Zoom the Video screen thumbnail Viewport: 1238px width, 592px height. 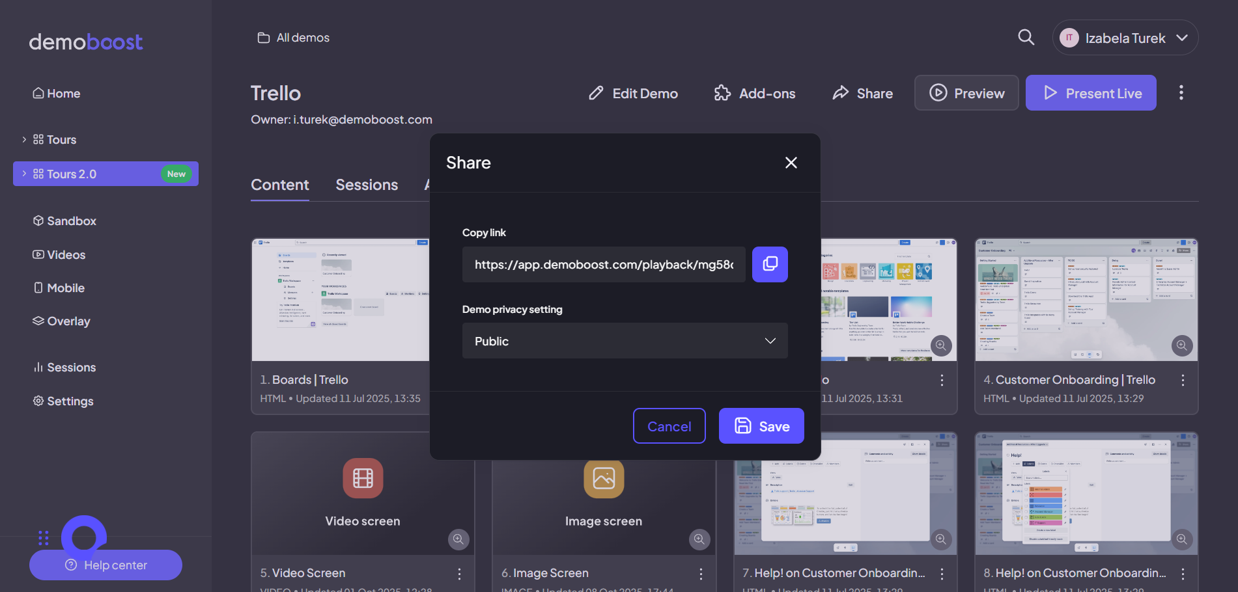click(458, 539)
